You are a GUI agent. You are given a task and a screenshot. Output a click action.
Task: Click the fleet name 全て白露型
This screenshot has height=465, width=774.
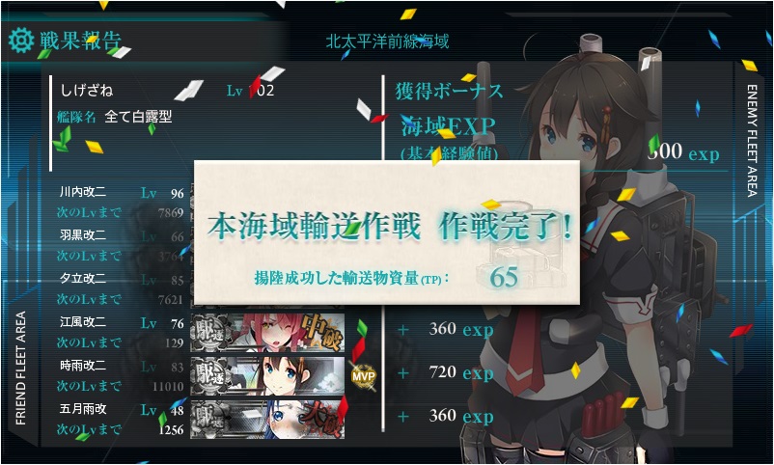138,117
